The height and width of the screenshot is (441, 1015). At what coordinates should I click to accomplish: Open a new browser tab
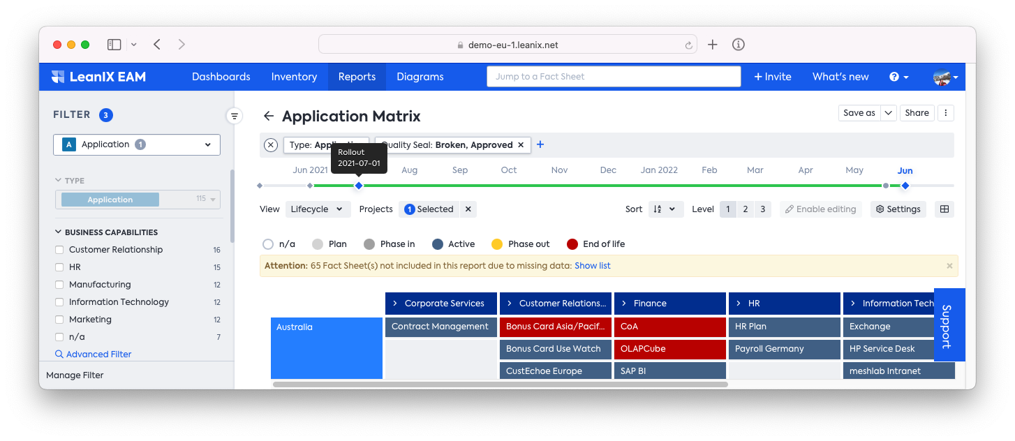pyautogui.click(x=712, y=45)
